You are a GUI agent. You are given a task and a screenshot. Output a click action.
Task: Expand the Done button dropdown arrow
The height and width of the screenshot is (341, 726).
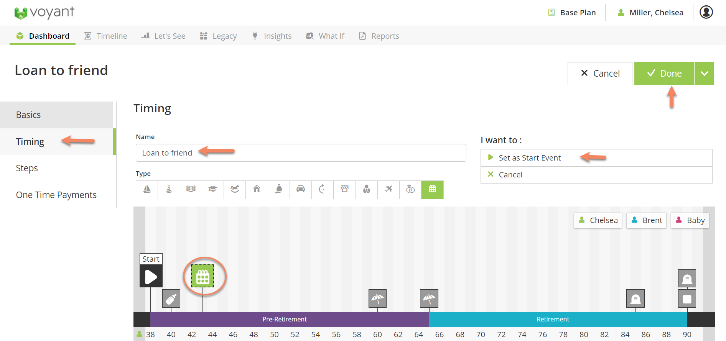click(704, 74)
